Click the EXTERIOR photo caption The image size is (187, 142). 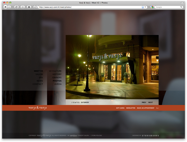(85, 102)
